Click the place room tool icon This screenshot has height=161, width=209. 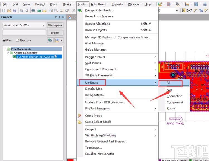click(196, 4)
